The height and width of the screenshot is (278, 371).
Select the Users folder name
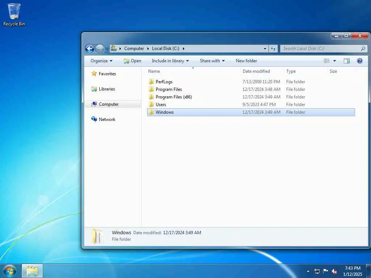point(161,105)
